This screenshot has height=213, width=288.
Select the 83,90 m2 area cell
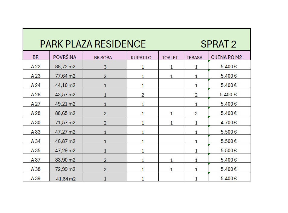click(x=65, y=160)
